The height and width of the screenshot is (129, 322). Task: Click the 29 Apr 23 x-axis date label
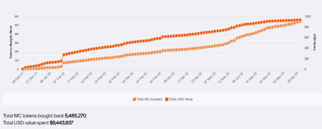[x=293, y=78]
